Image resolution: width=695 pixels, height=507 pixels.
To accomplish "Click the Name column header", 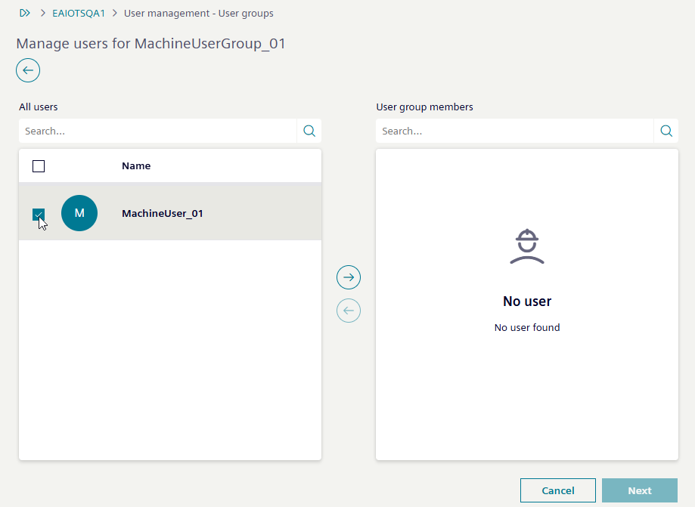I will point(136,166).
